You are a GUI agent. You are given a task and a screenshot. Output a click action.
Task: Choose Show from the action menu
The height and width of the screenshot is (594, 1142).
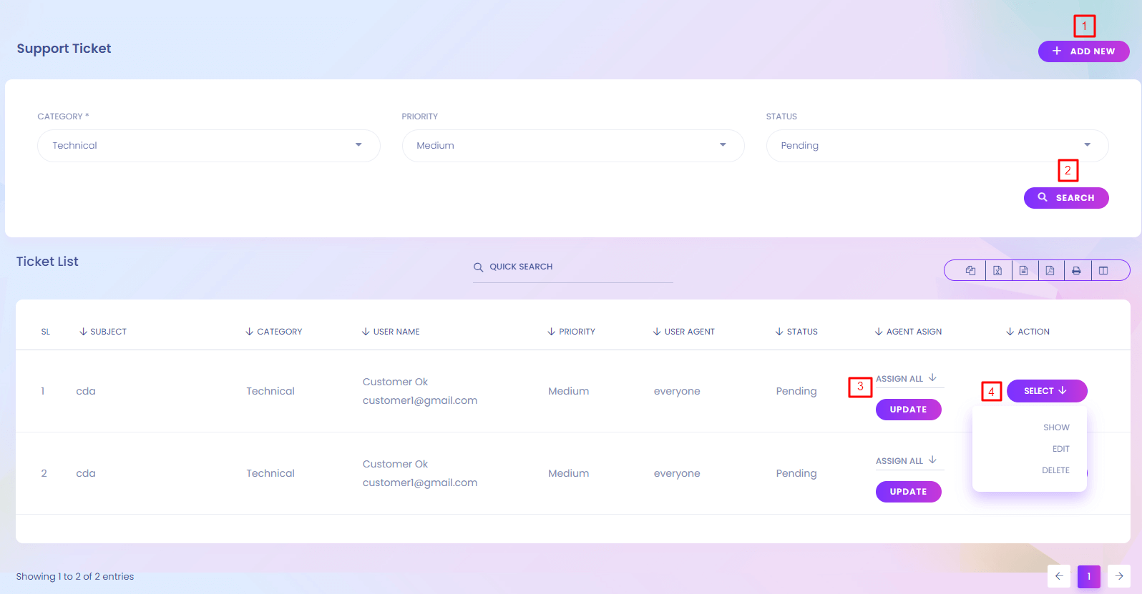point(1056,427)
